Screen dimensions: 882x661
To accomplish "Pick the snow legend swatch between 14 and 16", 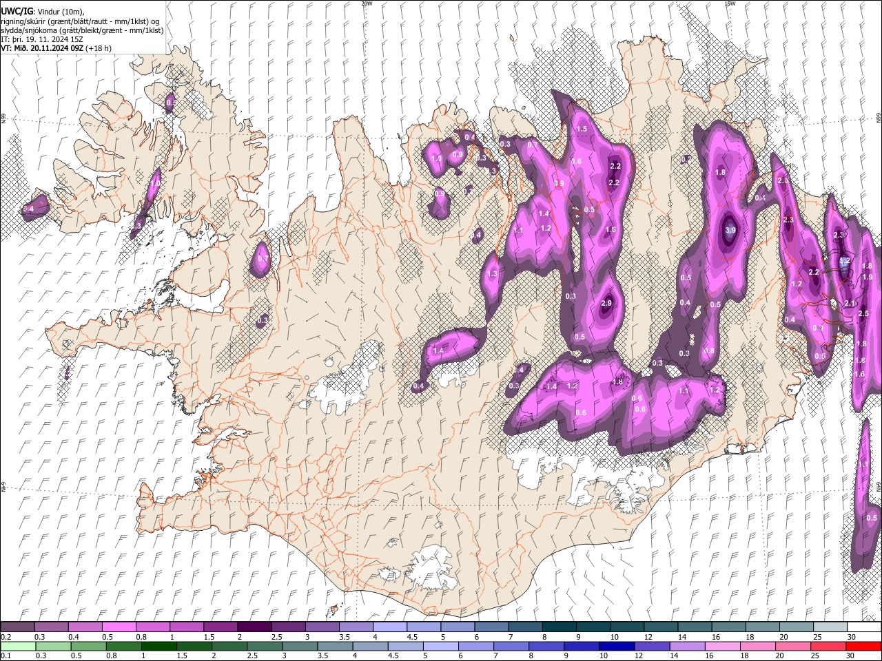I will [x=695, y=627].
